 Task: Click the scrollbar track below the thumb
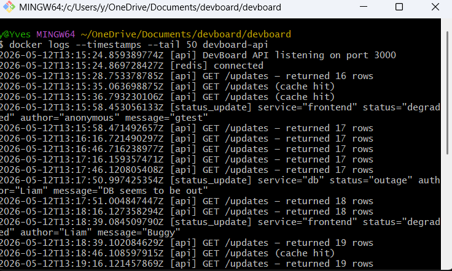pyautogui.click(x=447, y=210)
